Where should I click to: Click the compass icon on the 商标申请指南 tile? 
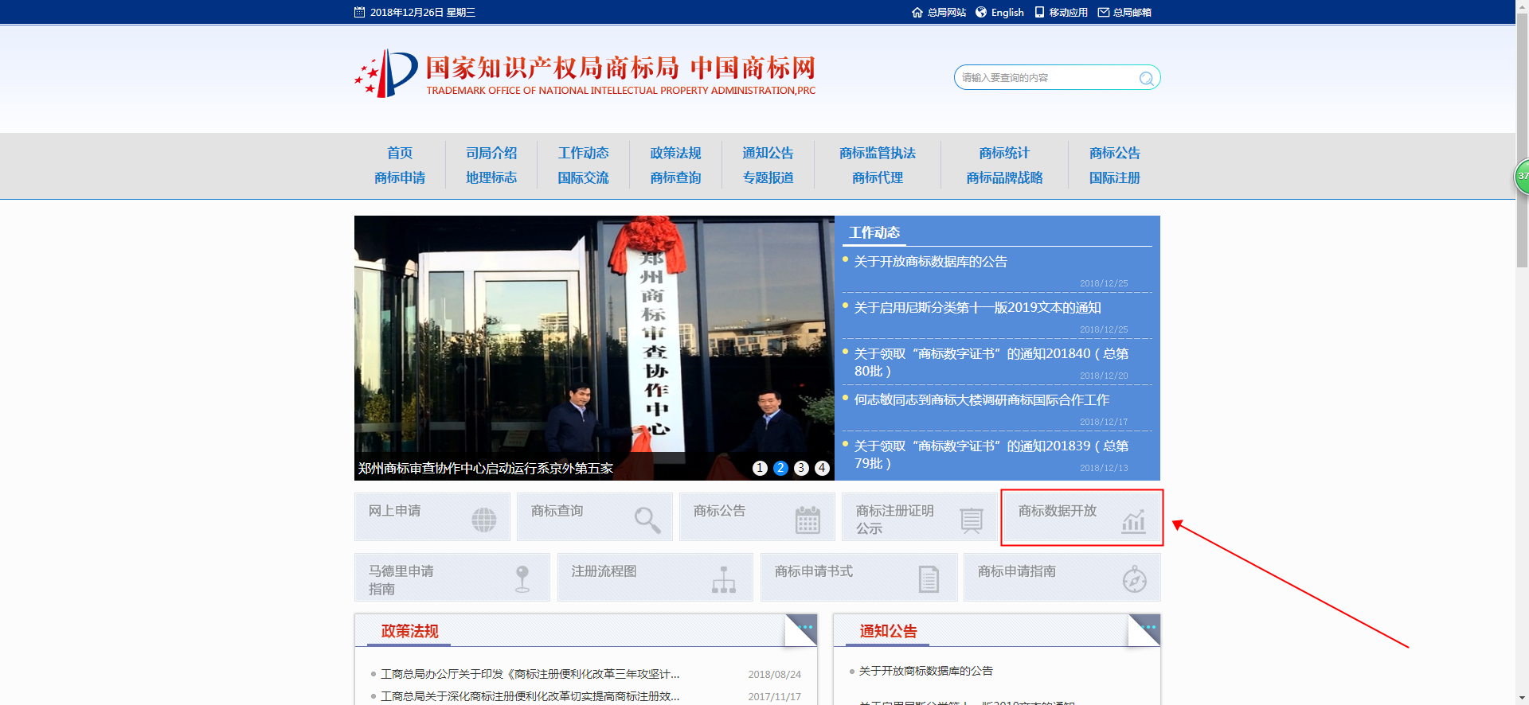point(1135,579)
